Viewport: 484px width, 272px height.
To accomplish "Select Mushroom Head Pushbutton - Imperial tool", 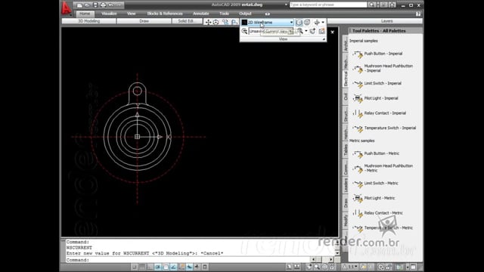I will [x=383, y=69].
